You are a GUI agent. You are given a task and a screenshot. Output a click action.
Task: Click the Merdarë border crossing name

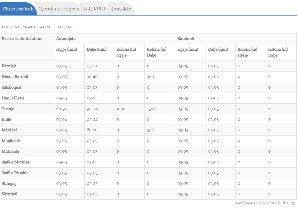10,130
